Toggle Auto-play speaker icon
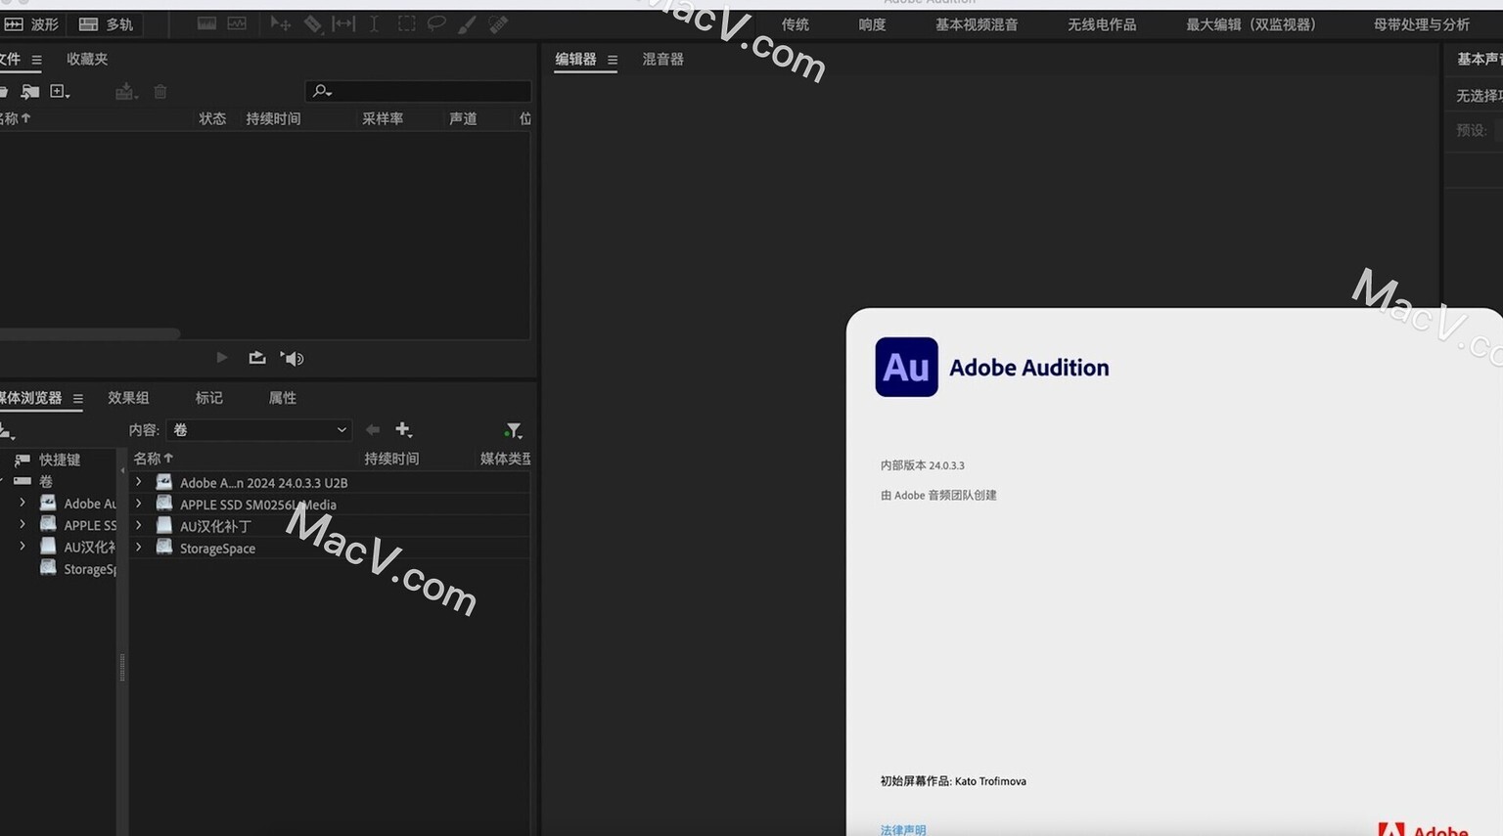The image size is (1503, 836). click(292, 358)
